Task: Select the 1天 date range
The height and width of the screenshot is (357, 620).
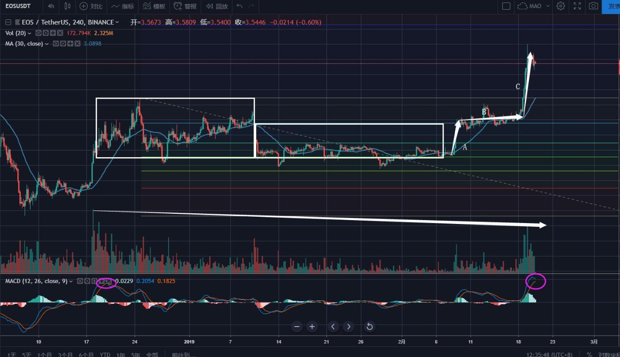Action: click(12, 355)
